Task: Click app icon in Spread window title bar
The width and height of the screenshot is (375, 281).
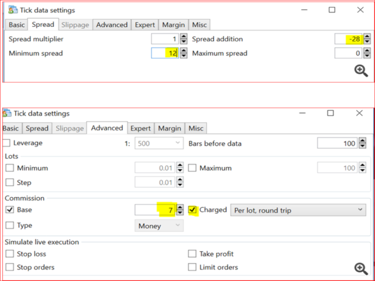Action: pos(13,10)
